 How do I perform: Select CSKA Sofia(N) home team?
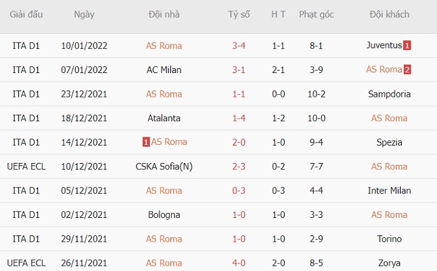(x=164, y=167)
